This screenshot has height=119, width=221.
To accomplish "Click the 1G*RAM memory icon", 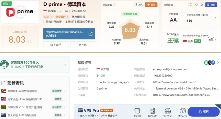I will coord(153,111).
